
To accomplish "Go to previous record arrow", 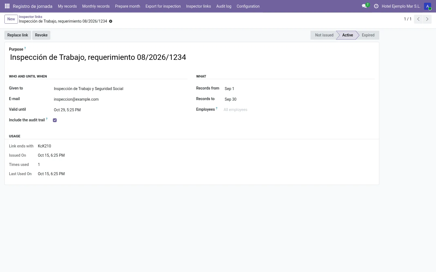I will (x=418, y=19).
